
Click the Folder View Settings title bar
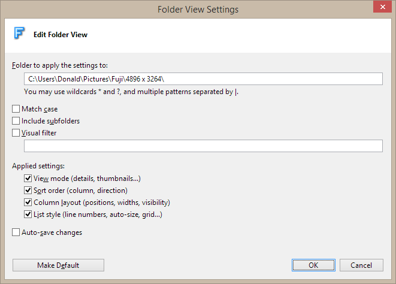click(x=198, y=9)
